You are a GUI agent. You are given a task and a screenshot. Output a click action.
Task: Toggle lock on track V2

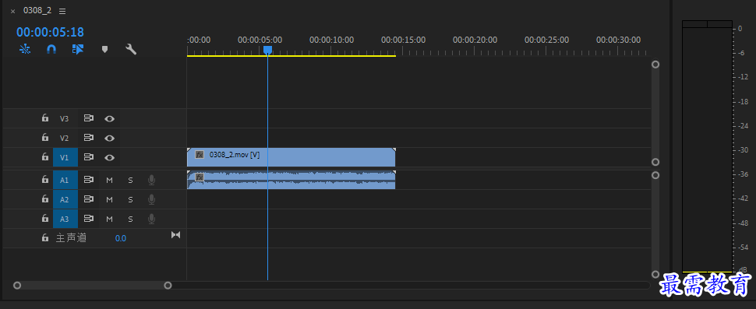click(x=45, y=138)
